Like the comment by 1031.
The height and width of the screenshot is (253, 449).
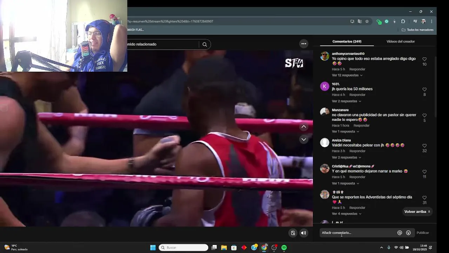(x=424, y=89)
